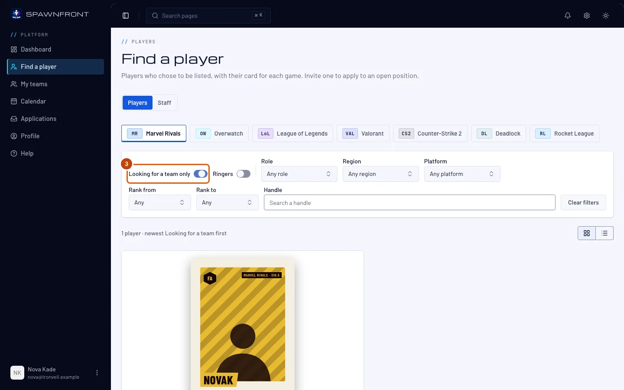Switch to list view layout
The height and width of the screenshot is (390, 624).
(x=604, y=233)
